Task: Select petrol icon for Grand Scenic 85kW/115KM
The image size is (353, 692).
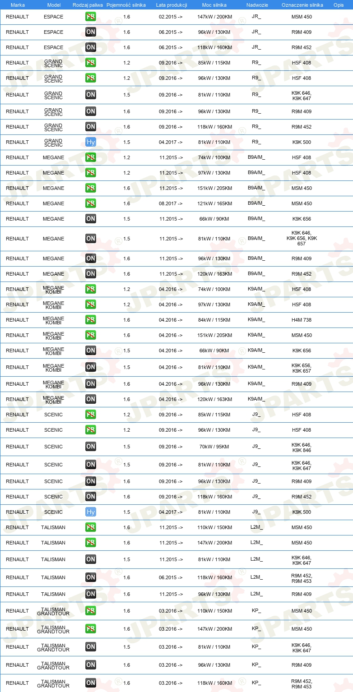Action: coord(91,63)
